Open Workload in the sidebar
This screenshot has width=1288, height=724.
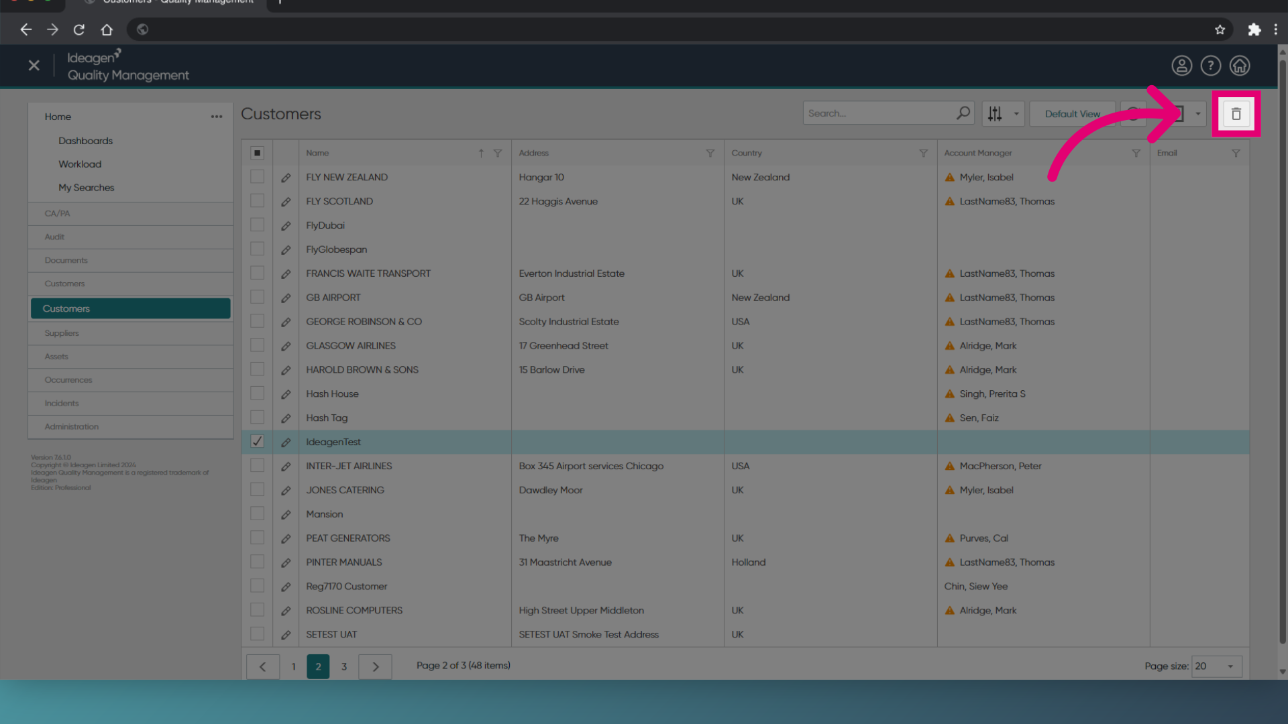pyautogui.click(x=80, y=164)
